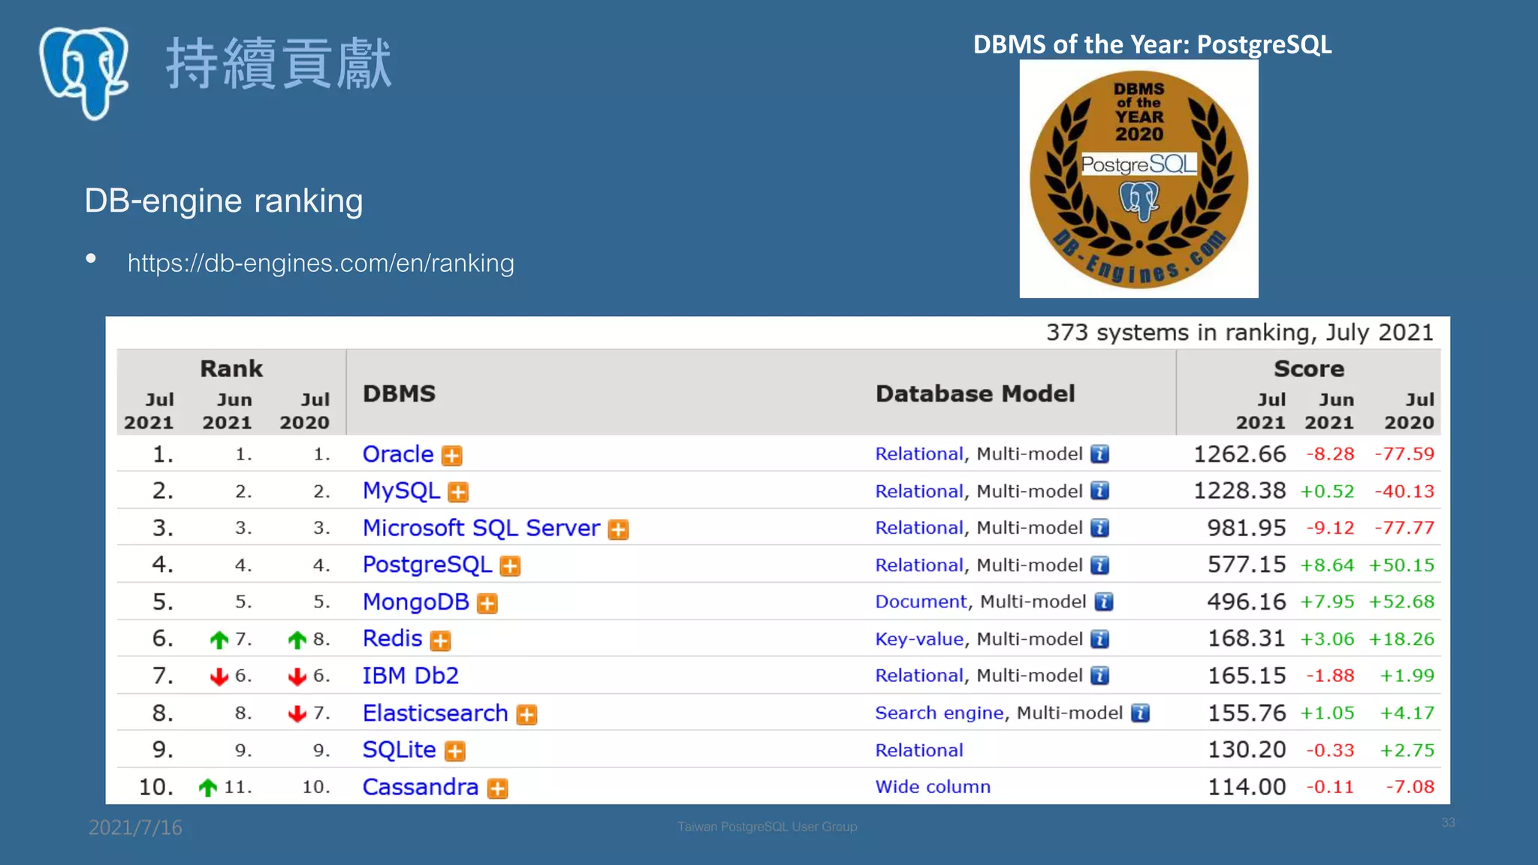The image size is (1538, 865).
Task: Follow the SQLite link
Action: [x=399, y=749]
